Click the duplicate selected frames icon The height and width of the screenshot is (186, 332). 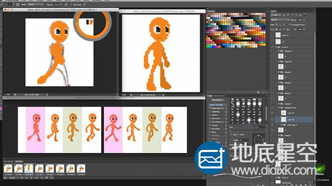click(x=47, y=178)
